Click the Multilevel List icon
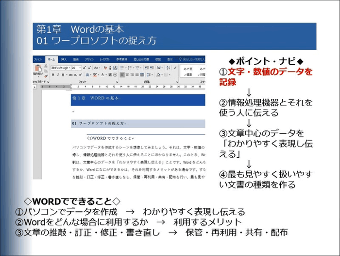Image resolution: width=340 pixels, height=256 pixels. click(138, 68)
